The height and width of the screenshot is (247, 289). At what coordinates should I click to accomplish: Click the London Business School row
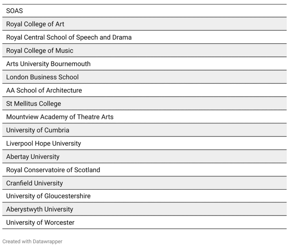tap(144, 77)
